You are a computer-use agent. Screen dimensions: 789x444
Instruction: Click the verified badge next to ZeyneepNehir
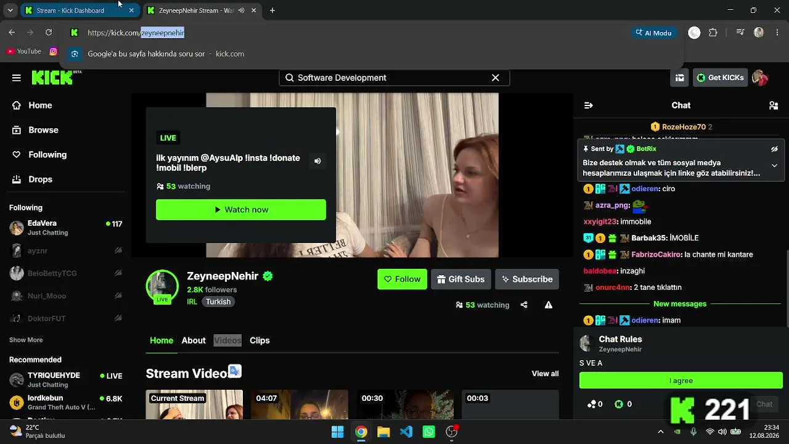point(268,276)
